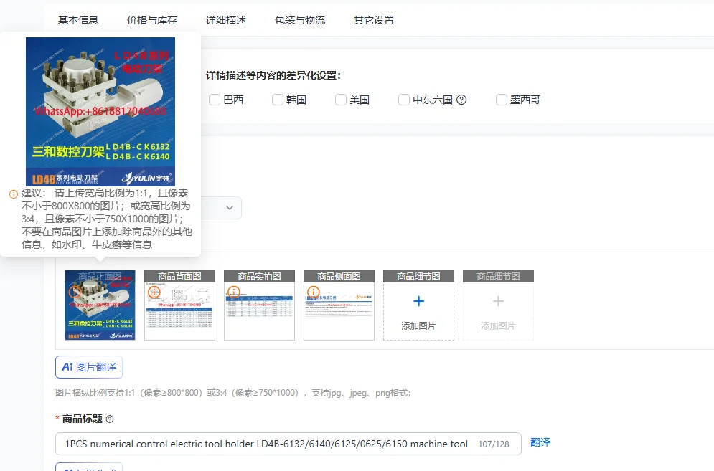Click warning icon on 商品实拍图 image
Screen dimensions: 714x471
(x=234, y=292)
